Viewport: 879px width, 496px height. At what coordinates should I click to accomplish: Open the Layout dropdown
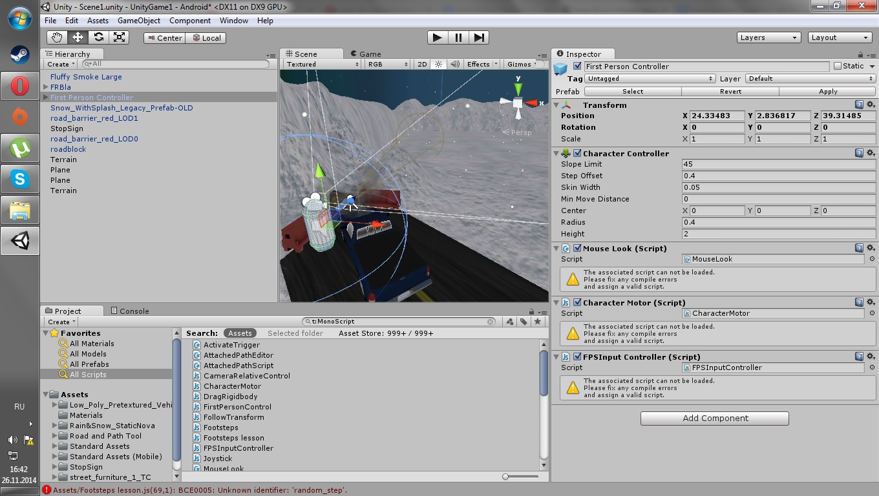click(x=840, y=37)
